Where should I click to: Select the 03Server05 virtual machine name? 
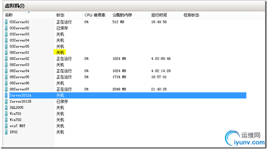(x=19, y=46)
